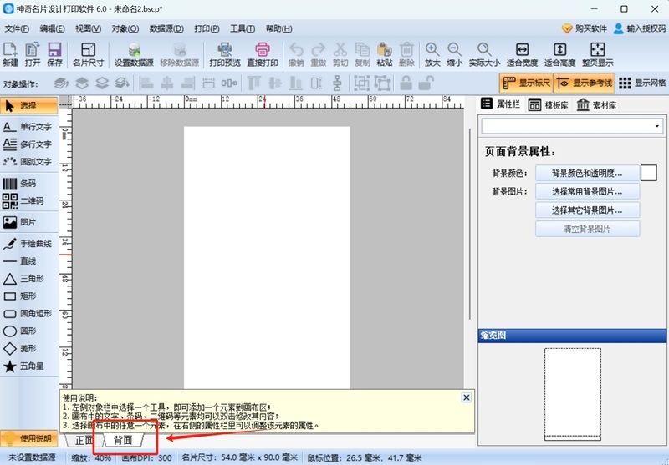Open the 文件(F) menu

[x=17, y=28]
